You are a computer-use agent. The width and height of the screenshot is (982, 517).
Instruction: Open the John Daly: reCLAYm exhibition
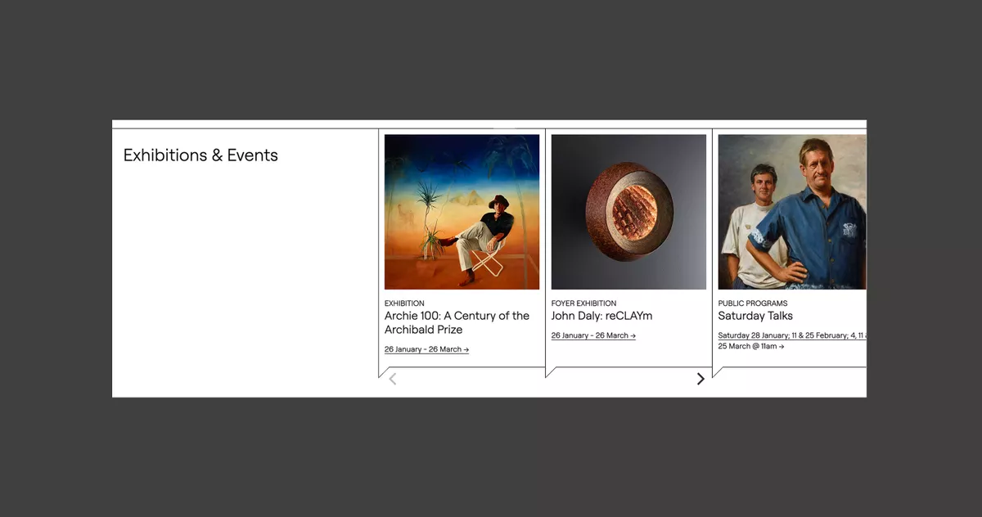point(601,315)
